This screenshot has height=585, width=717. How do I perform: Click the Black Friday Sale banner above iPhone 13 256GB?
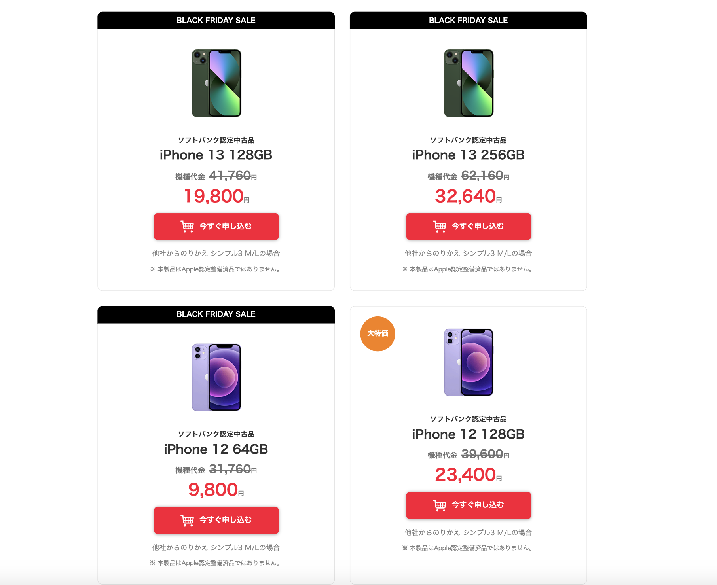468,21
